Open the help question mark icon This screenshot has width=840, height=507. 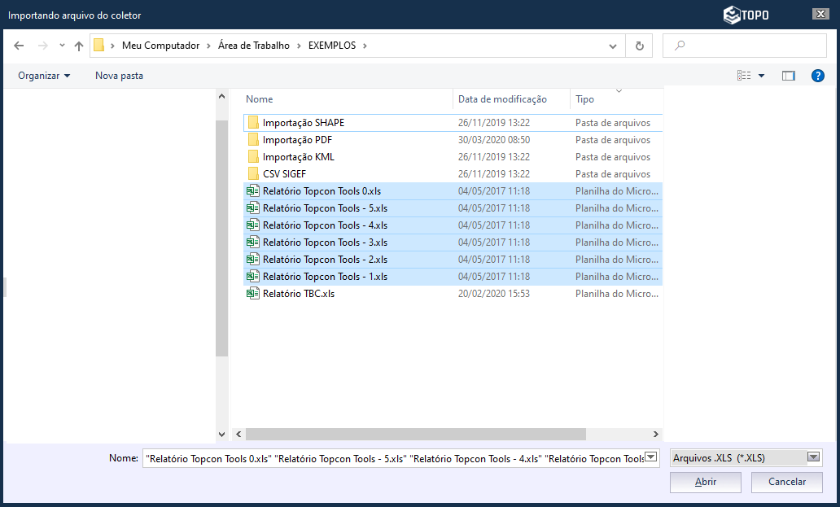point(818,76)
